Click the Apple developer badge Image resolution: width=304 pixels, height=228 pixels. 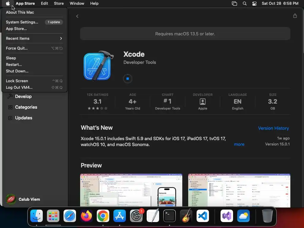(x=202, y=102)
